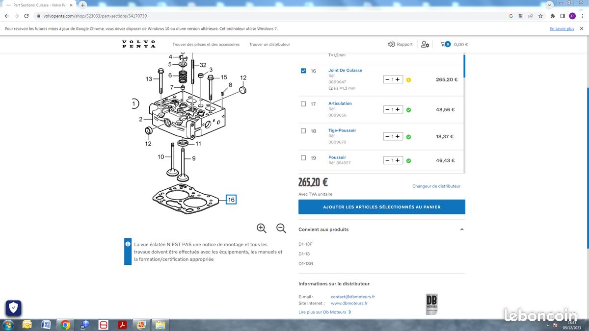Open the blue shield privacy badge

point(13,308)
